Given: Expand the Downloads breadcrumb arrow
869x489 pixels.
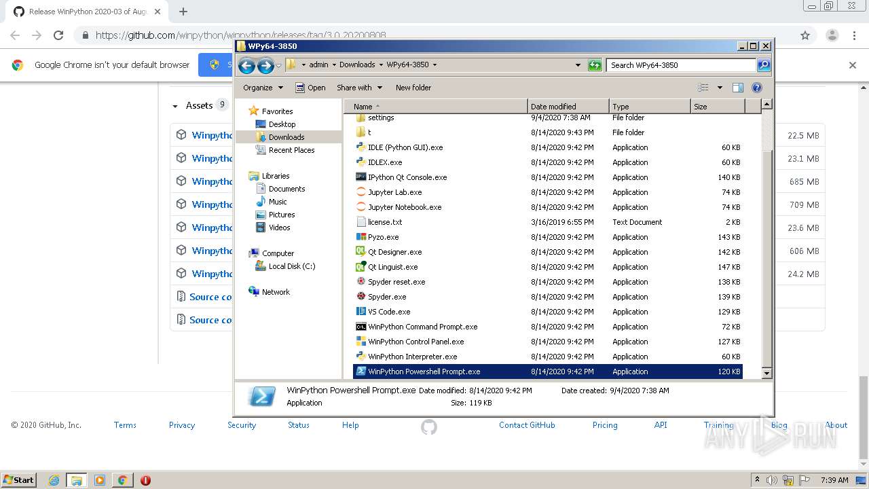Looking at the screenshot, I should pyautogui.click(x=381, y=65).
